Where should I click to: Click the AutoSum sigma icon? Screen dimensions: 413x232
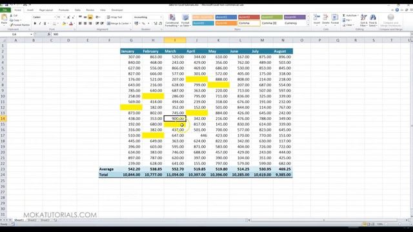coord(344,15)
